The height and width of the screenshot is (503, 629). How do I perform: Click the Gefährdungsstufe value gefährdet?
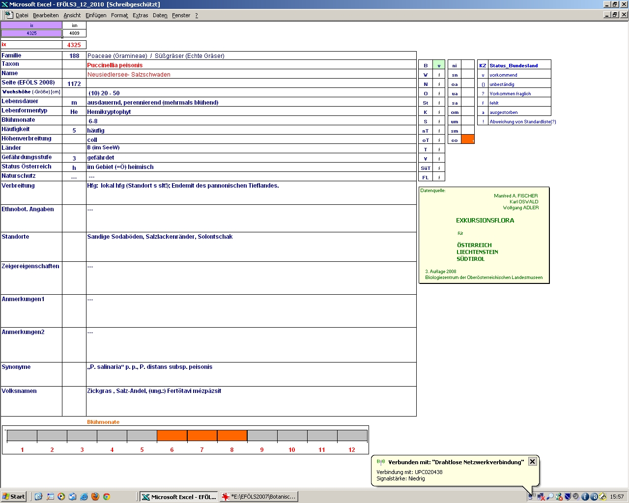pyautogui.click(x=101, y=158)
